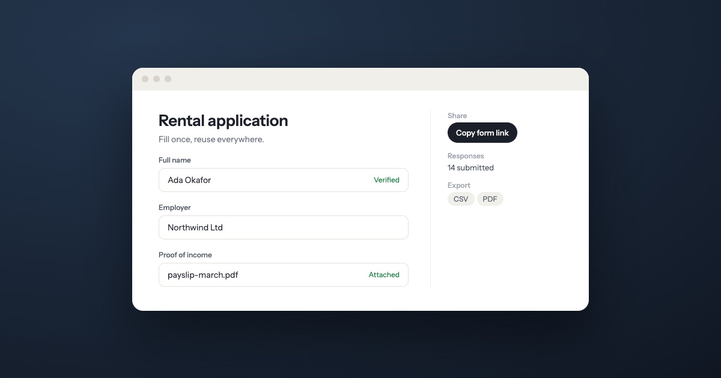This screenshot has height=378, width=721.
Task: Click the middle window control dot
Action: (156, 79)
